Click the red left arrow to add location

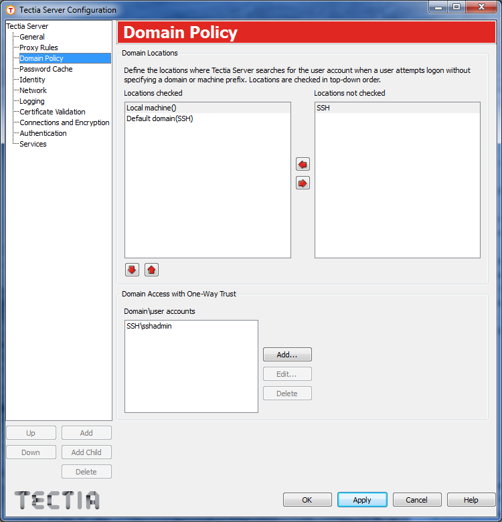click(303, 164)
